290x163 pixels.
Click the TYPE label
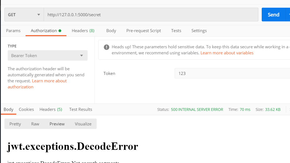[x=12, y=46]
